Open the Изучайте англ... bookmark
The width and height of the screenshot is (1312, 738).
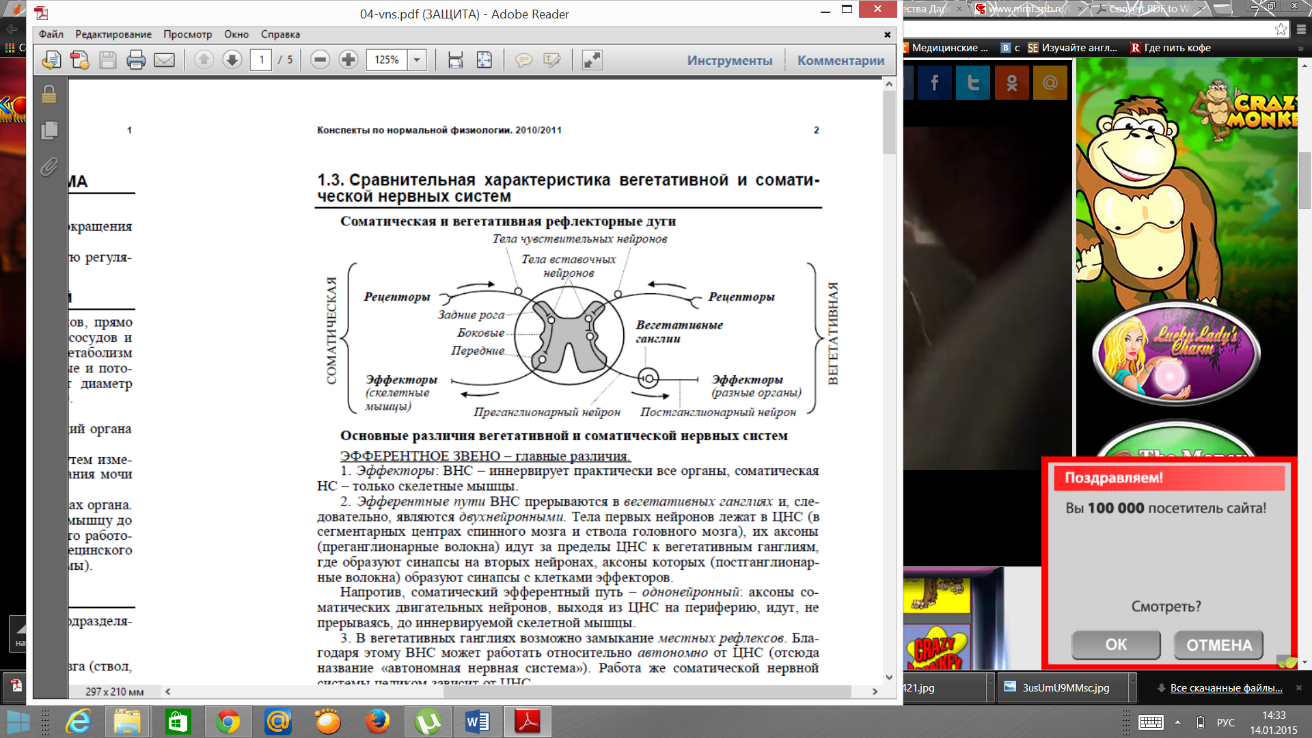coord(1072,48)
